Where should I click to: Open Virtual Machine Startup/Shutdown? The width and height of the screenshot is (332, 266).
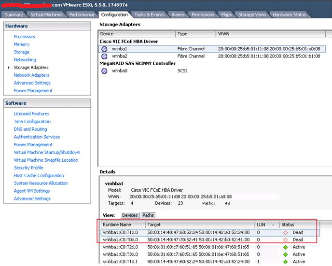[x=47, y=152]
